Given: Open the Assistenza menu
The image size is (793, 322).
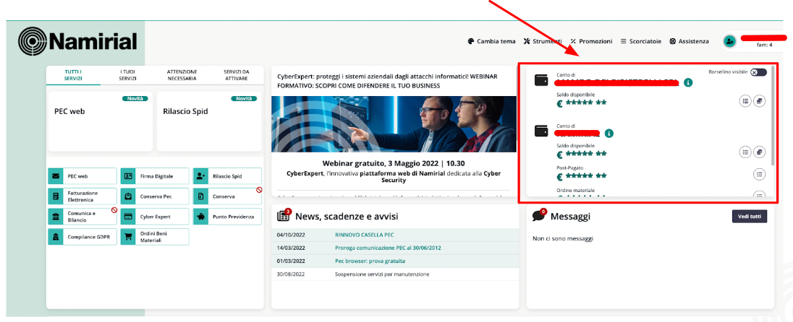Looking at the screenshot, I should (689, 41).
